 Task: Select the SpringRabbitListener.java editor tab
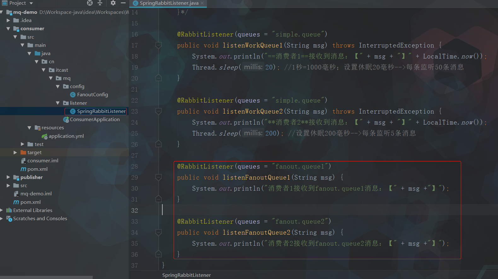(169, 3)
